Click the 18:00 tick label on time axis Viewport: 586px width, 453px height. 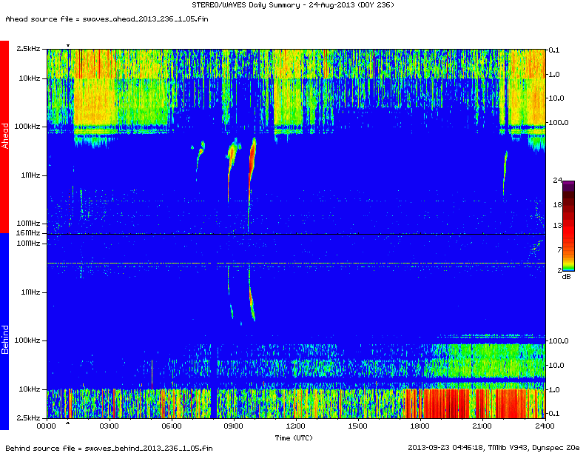[420, 426]
